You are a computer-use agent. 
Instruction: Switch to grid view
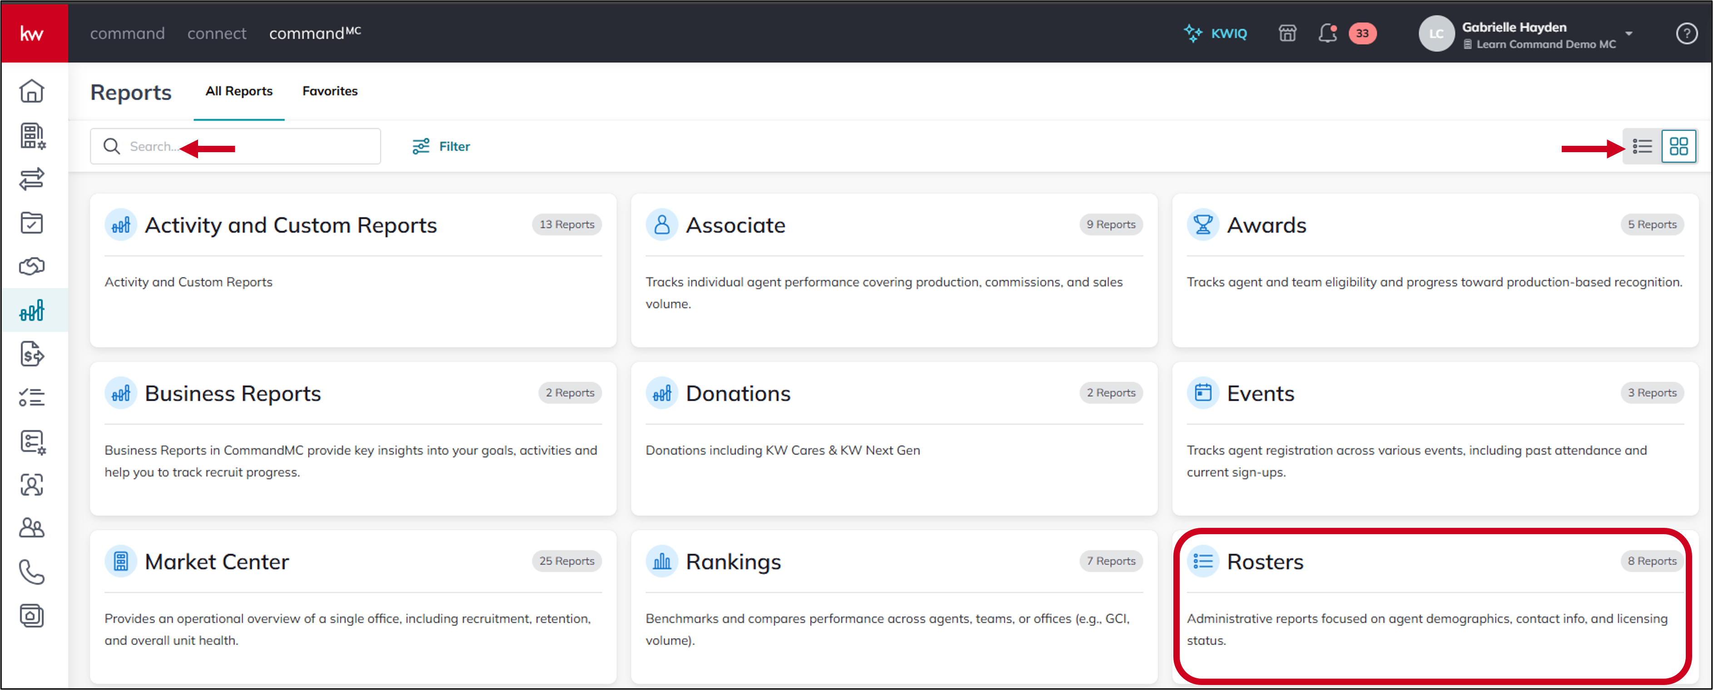point(1678,146)
